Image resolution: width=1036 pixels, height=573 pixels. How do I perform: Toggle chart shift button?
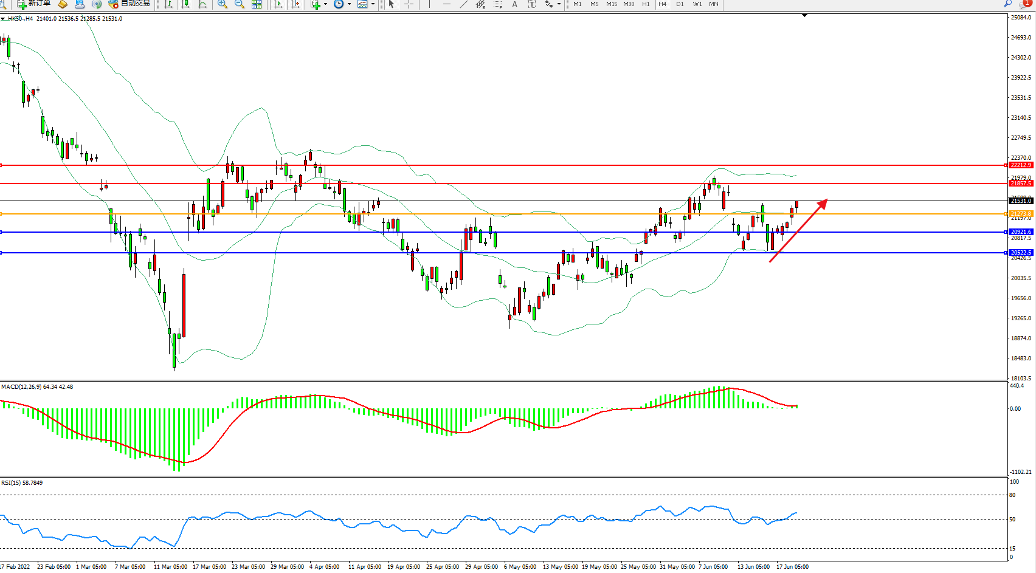click(x=295, y=4)
